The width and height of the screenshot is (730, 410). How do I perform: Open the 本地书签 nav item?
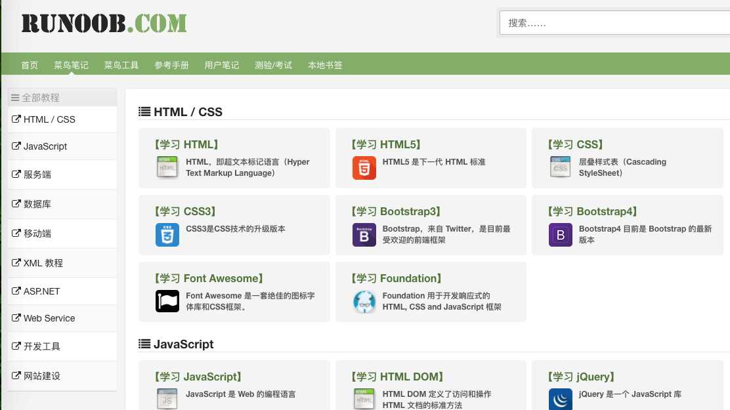point(325,65)
